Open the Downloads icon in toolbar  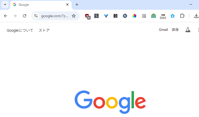196,16
